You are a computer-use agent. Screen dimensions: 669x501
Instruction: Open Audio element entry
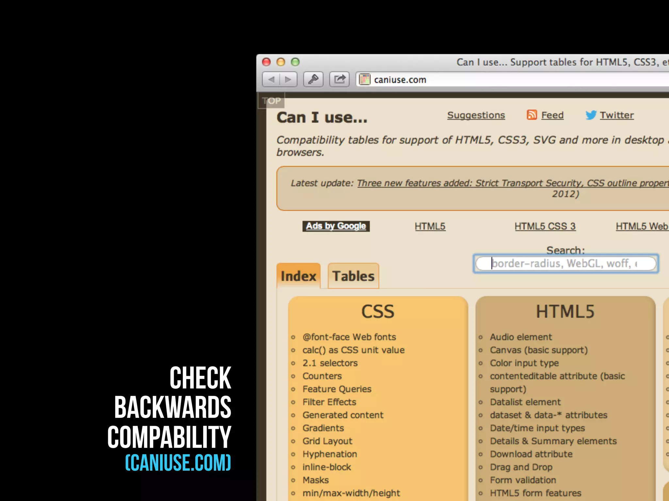[x=521, y=337]
